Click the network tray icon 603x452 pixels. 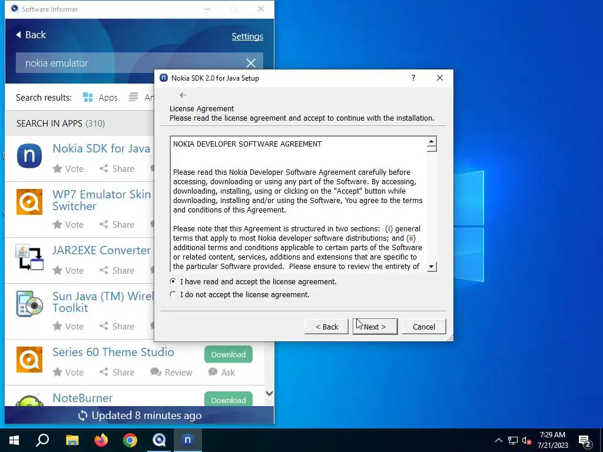(x=513, y=440)
